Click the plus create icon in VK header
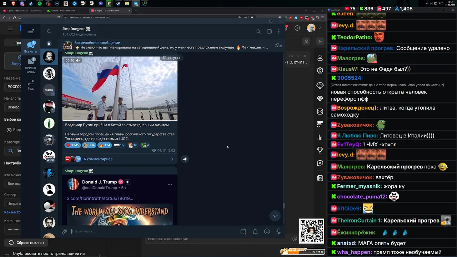The image size is (457, 257). [x=297, y=28]
